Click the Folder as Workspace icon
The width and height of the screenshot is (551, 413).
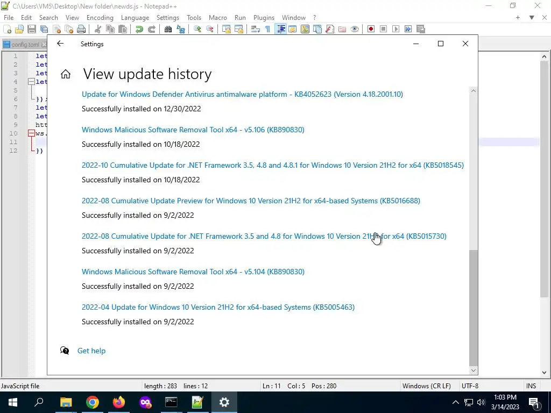[x=342, y=29]
